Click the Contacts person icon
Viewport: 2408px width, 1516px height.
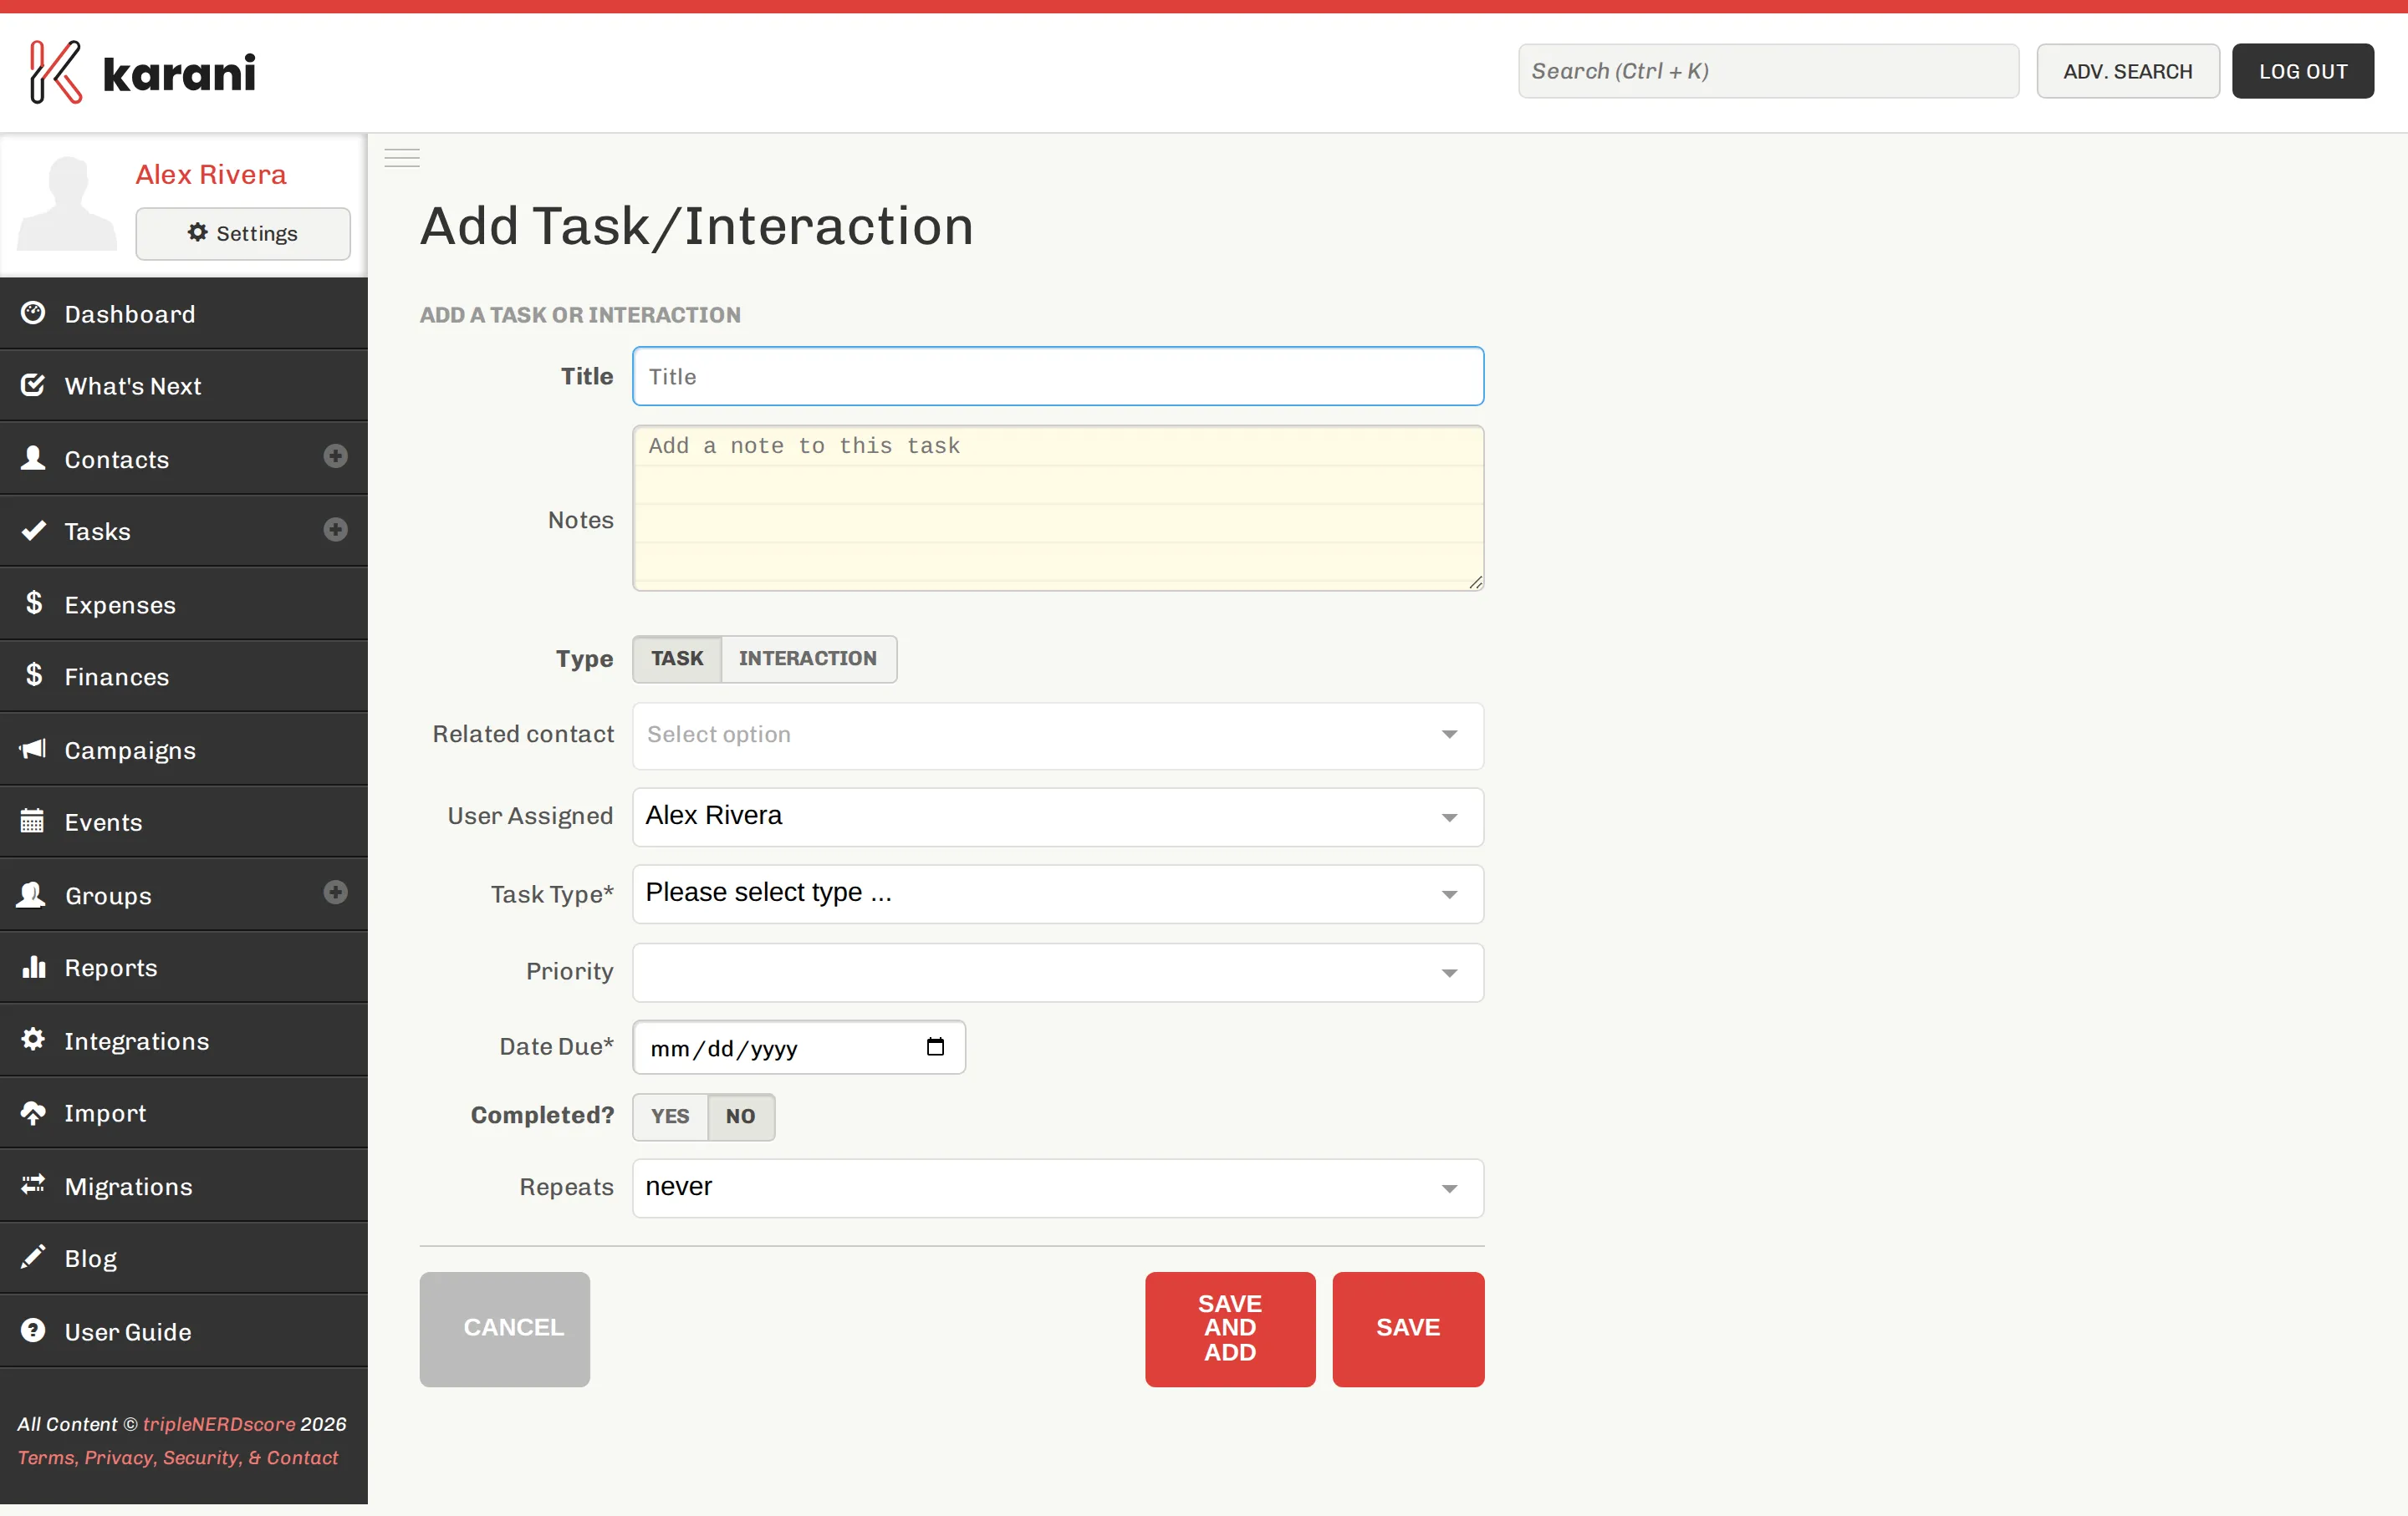(x=33, y=458)
